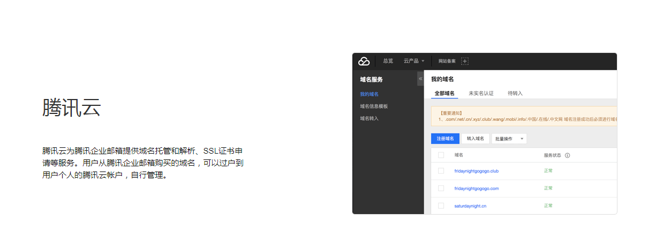Click the 【重要通知】 notice banner
This screenshot has height=244, width=656.
524,116
